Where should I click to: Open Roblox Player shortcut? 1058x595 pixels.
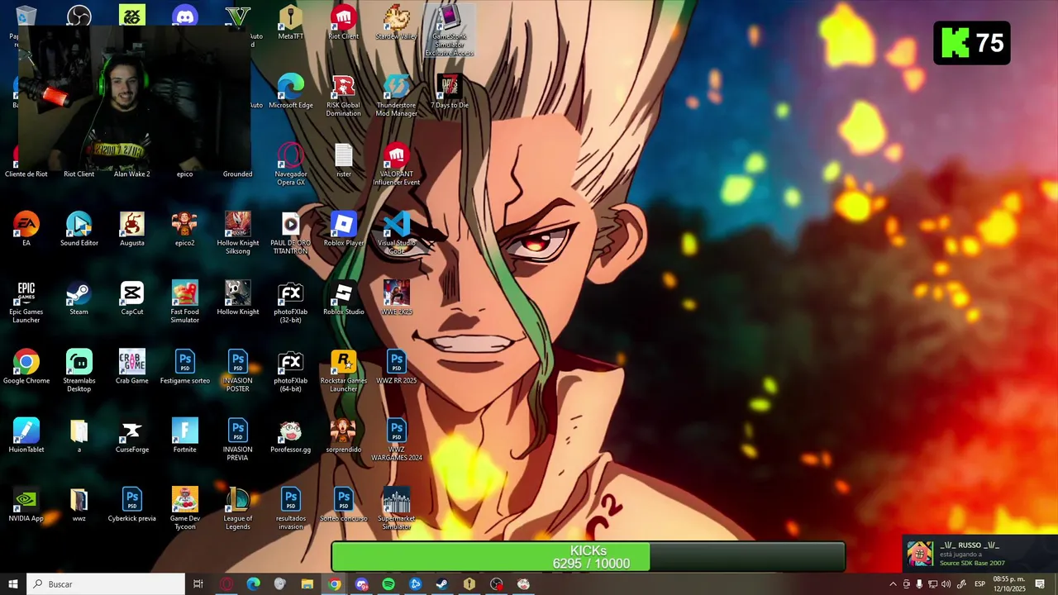click(x=344, y=229)
